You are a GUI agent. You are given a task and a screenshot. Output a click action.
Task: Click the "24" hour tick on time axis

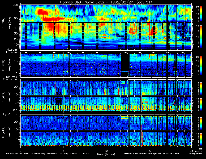click(x=191, y=151)
